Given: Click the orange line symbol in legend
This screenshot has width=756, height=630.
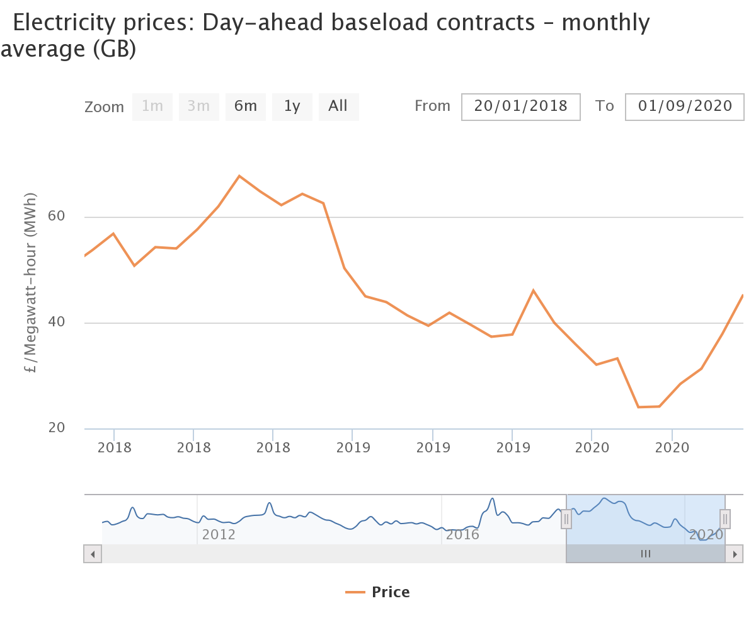Looking at the screenshot, I should coord(355,592).
